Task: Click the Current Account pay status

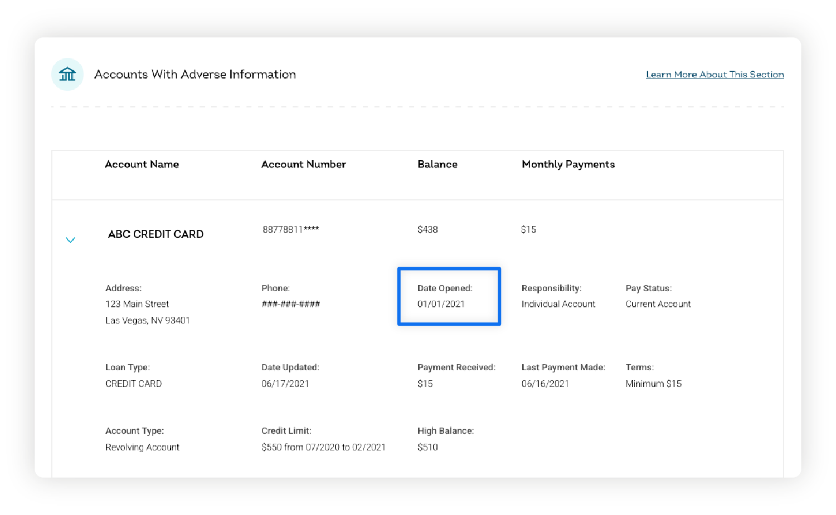Action: (658, 304)
